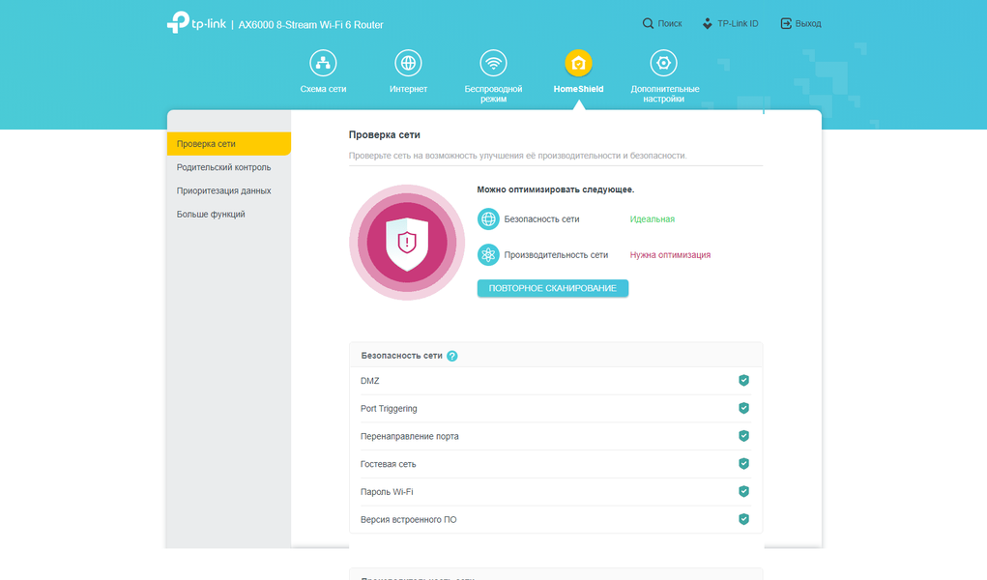987x580 pixels.
Task: Click the tp-link logo
Action: pyautogui.click(x=196, y=22)
